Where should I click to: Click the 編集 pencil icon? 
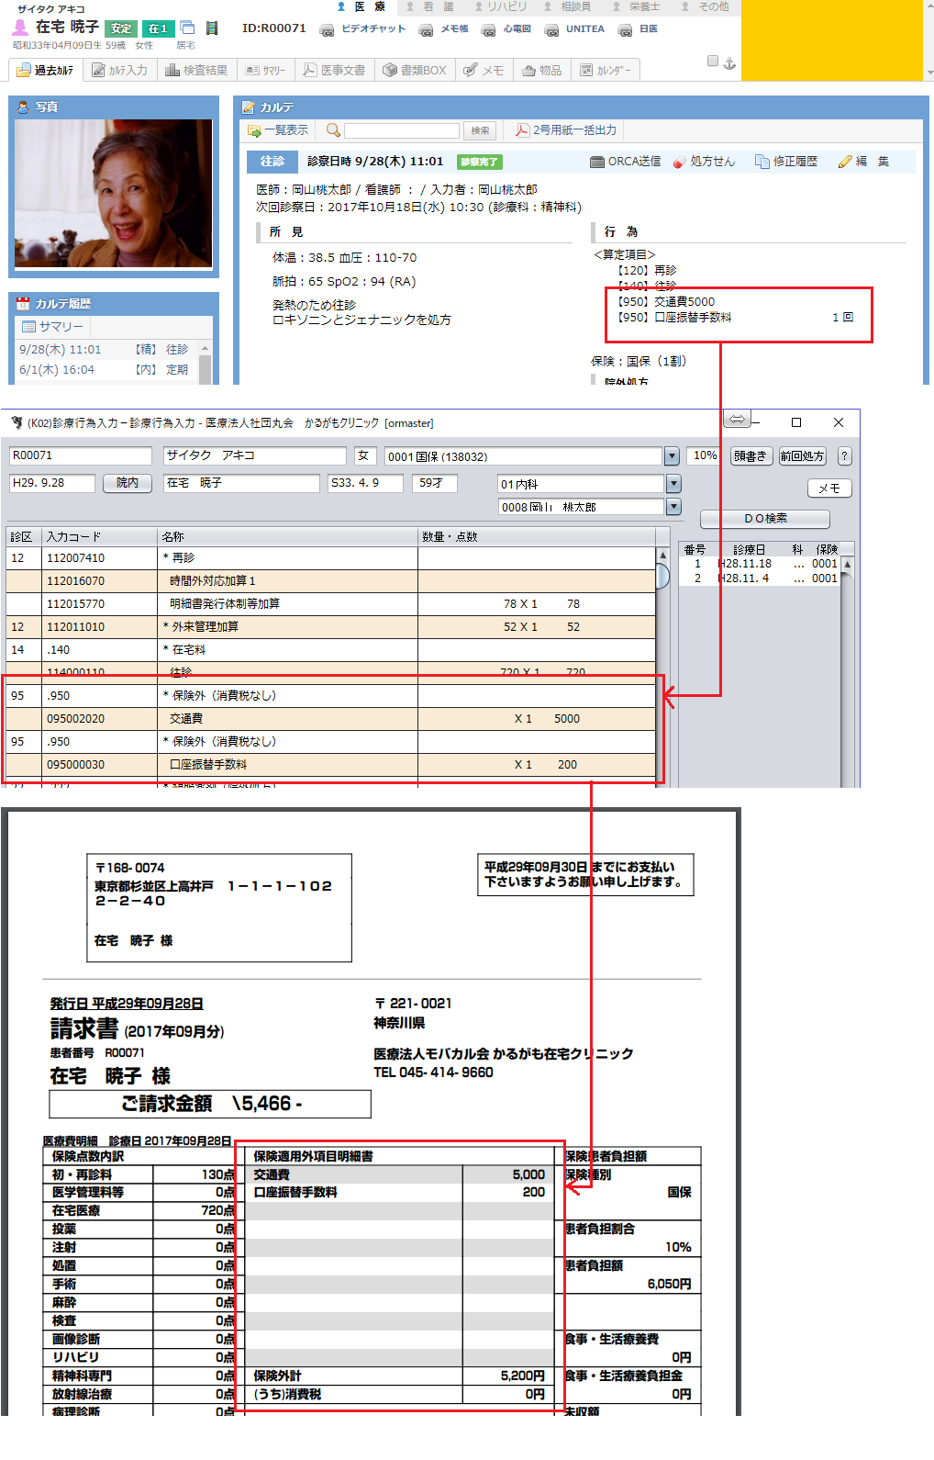845,162
